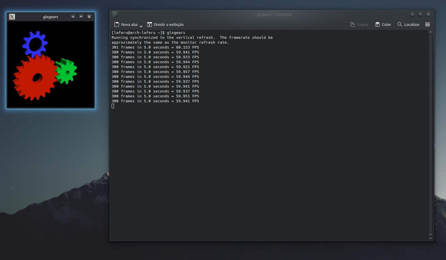Click the Konsole terminal icon in title bar
The height and width of the screenshot is (260, 446).
coord(115,14)
